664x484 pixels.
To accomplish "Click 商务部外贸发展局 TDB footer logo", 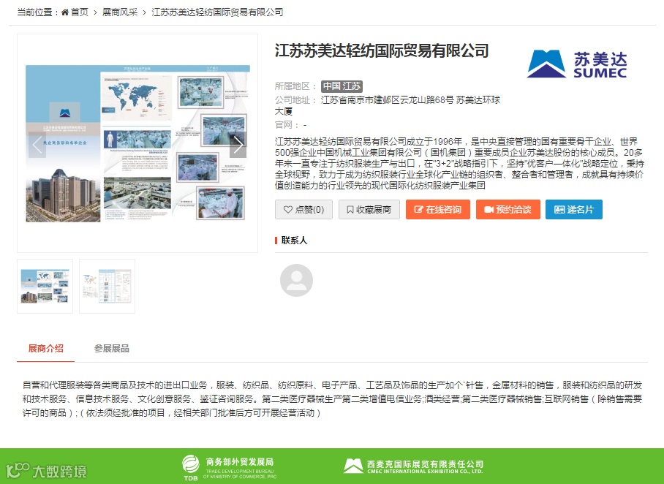I will [229, 467].
